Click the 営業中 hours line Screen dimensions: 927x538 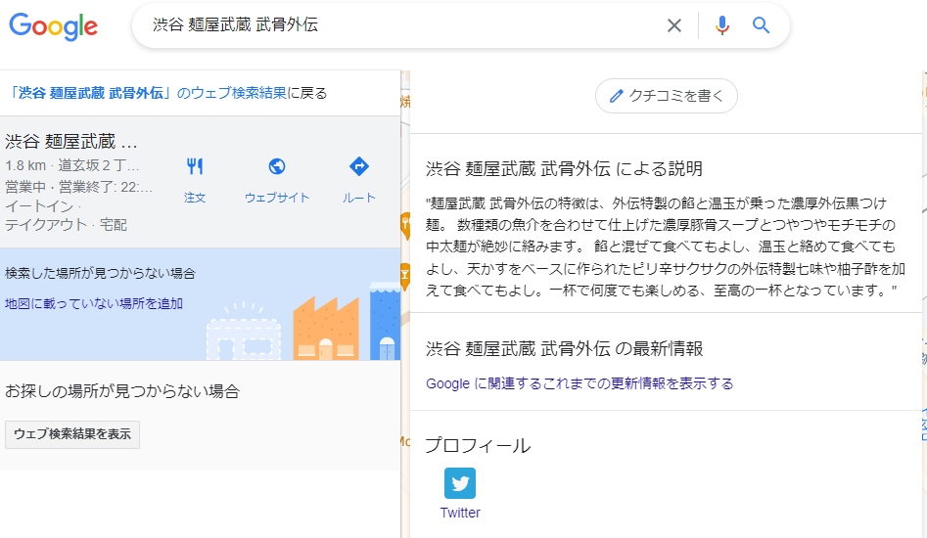[78, 187]
